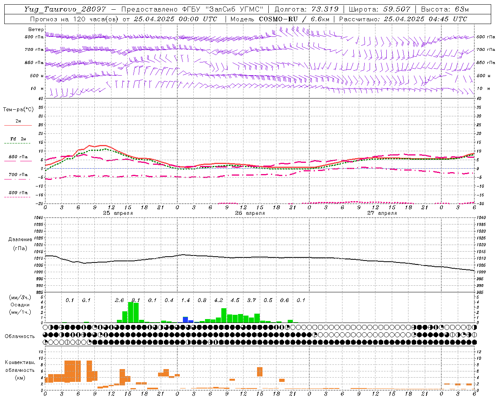Image resolution: width=497 pixels, height=397 pixels.
Task: Click the 2.6 precipitation total value
Action: pos(119,300)
